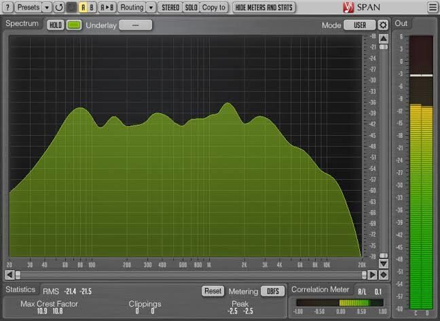Click the correlation meter bar
Image resolution: width=440 pixels, height=321 pixels.
(x=340, y=303)
